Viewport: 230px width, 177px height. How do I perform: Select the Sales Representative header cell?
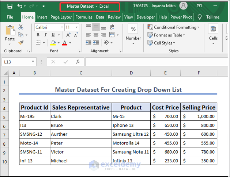click(x=81, y=107)
